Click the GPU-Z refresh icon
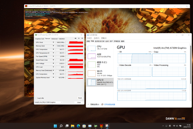Viewport: 193px width, 129px height. tap(79, 38)
